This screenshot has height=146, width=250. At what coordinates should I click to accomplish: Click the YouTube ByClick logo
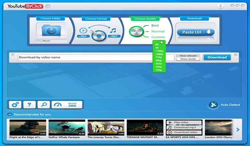point(25,6)
